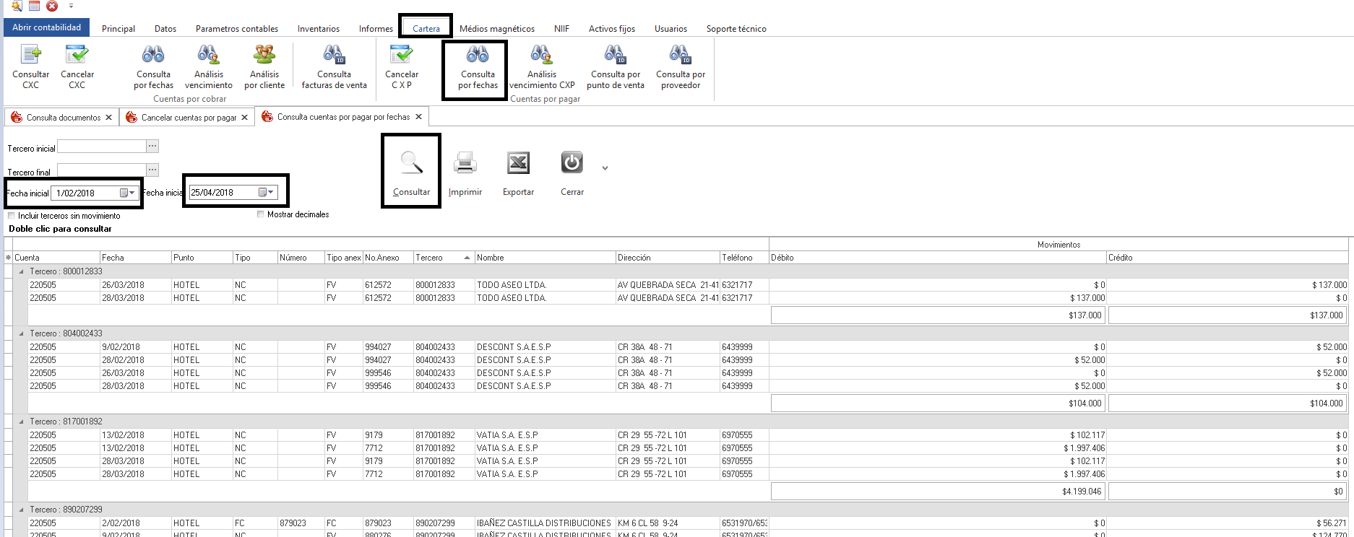Screen dimensions: 1354x537
Task: Click the Cancelar C X P icon
Action: coord(401,66)
